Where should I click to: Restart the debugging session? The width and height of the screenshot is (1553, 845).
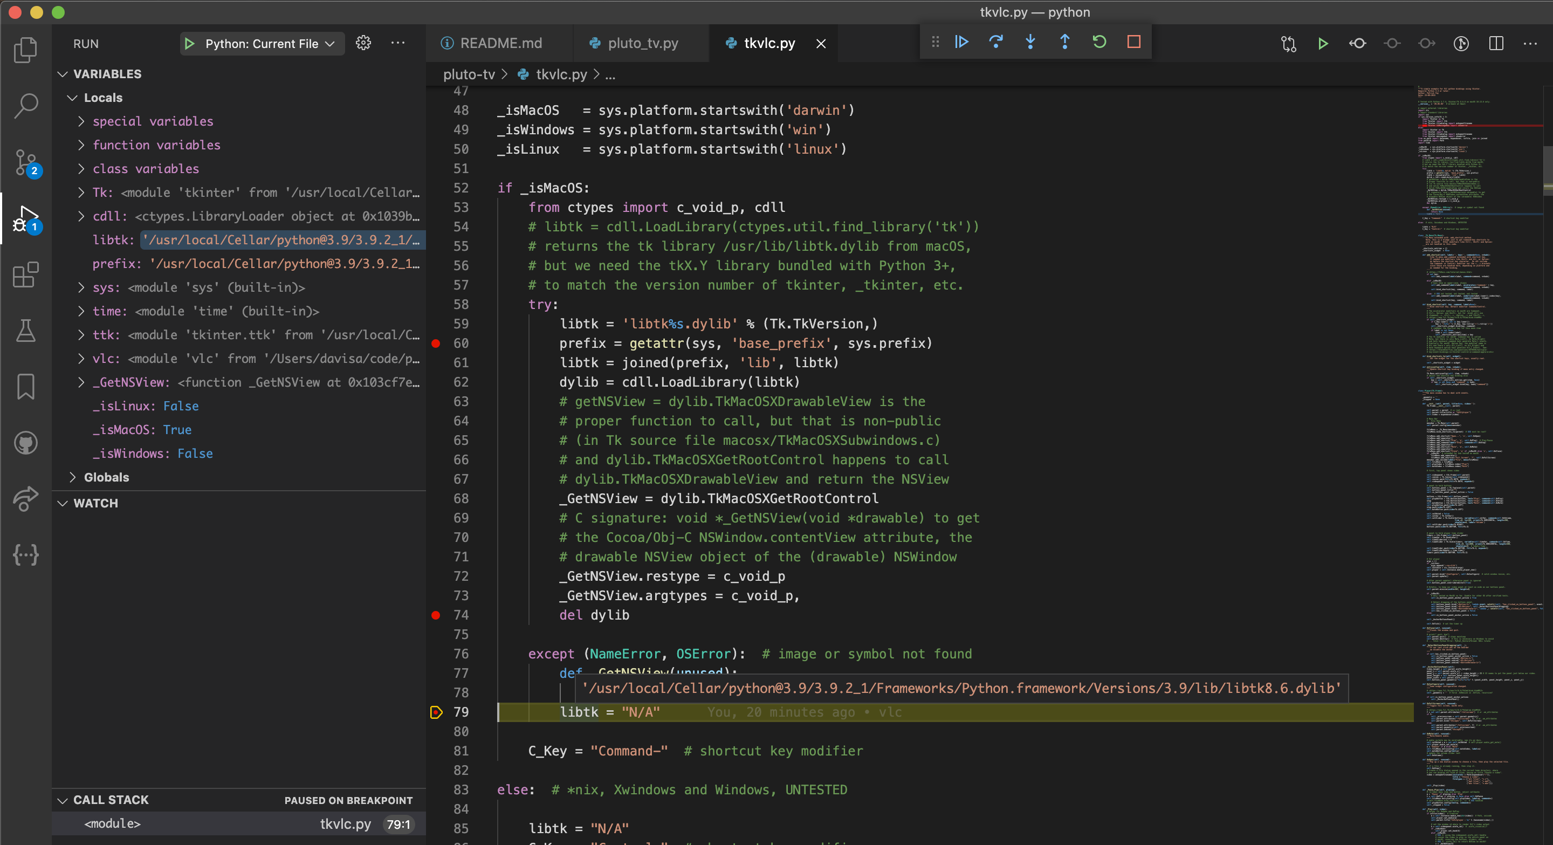point(1099,42)
